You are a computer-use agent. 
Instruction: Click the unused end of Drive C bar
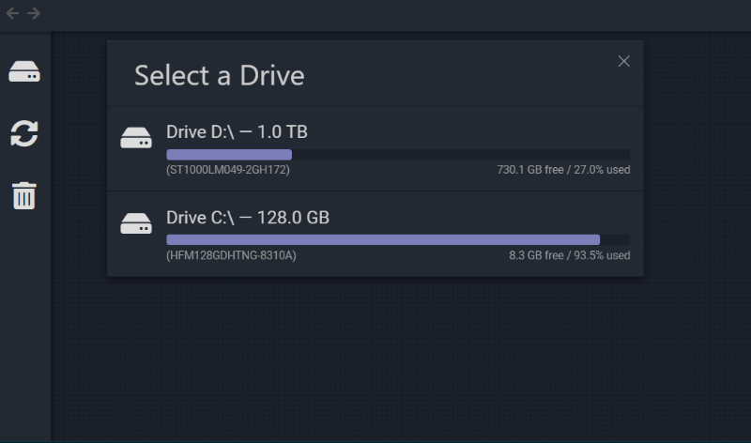(x=615, y=239)
